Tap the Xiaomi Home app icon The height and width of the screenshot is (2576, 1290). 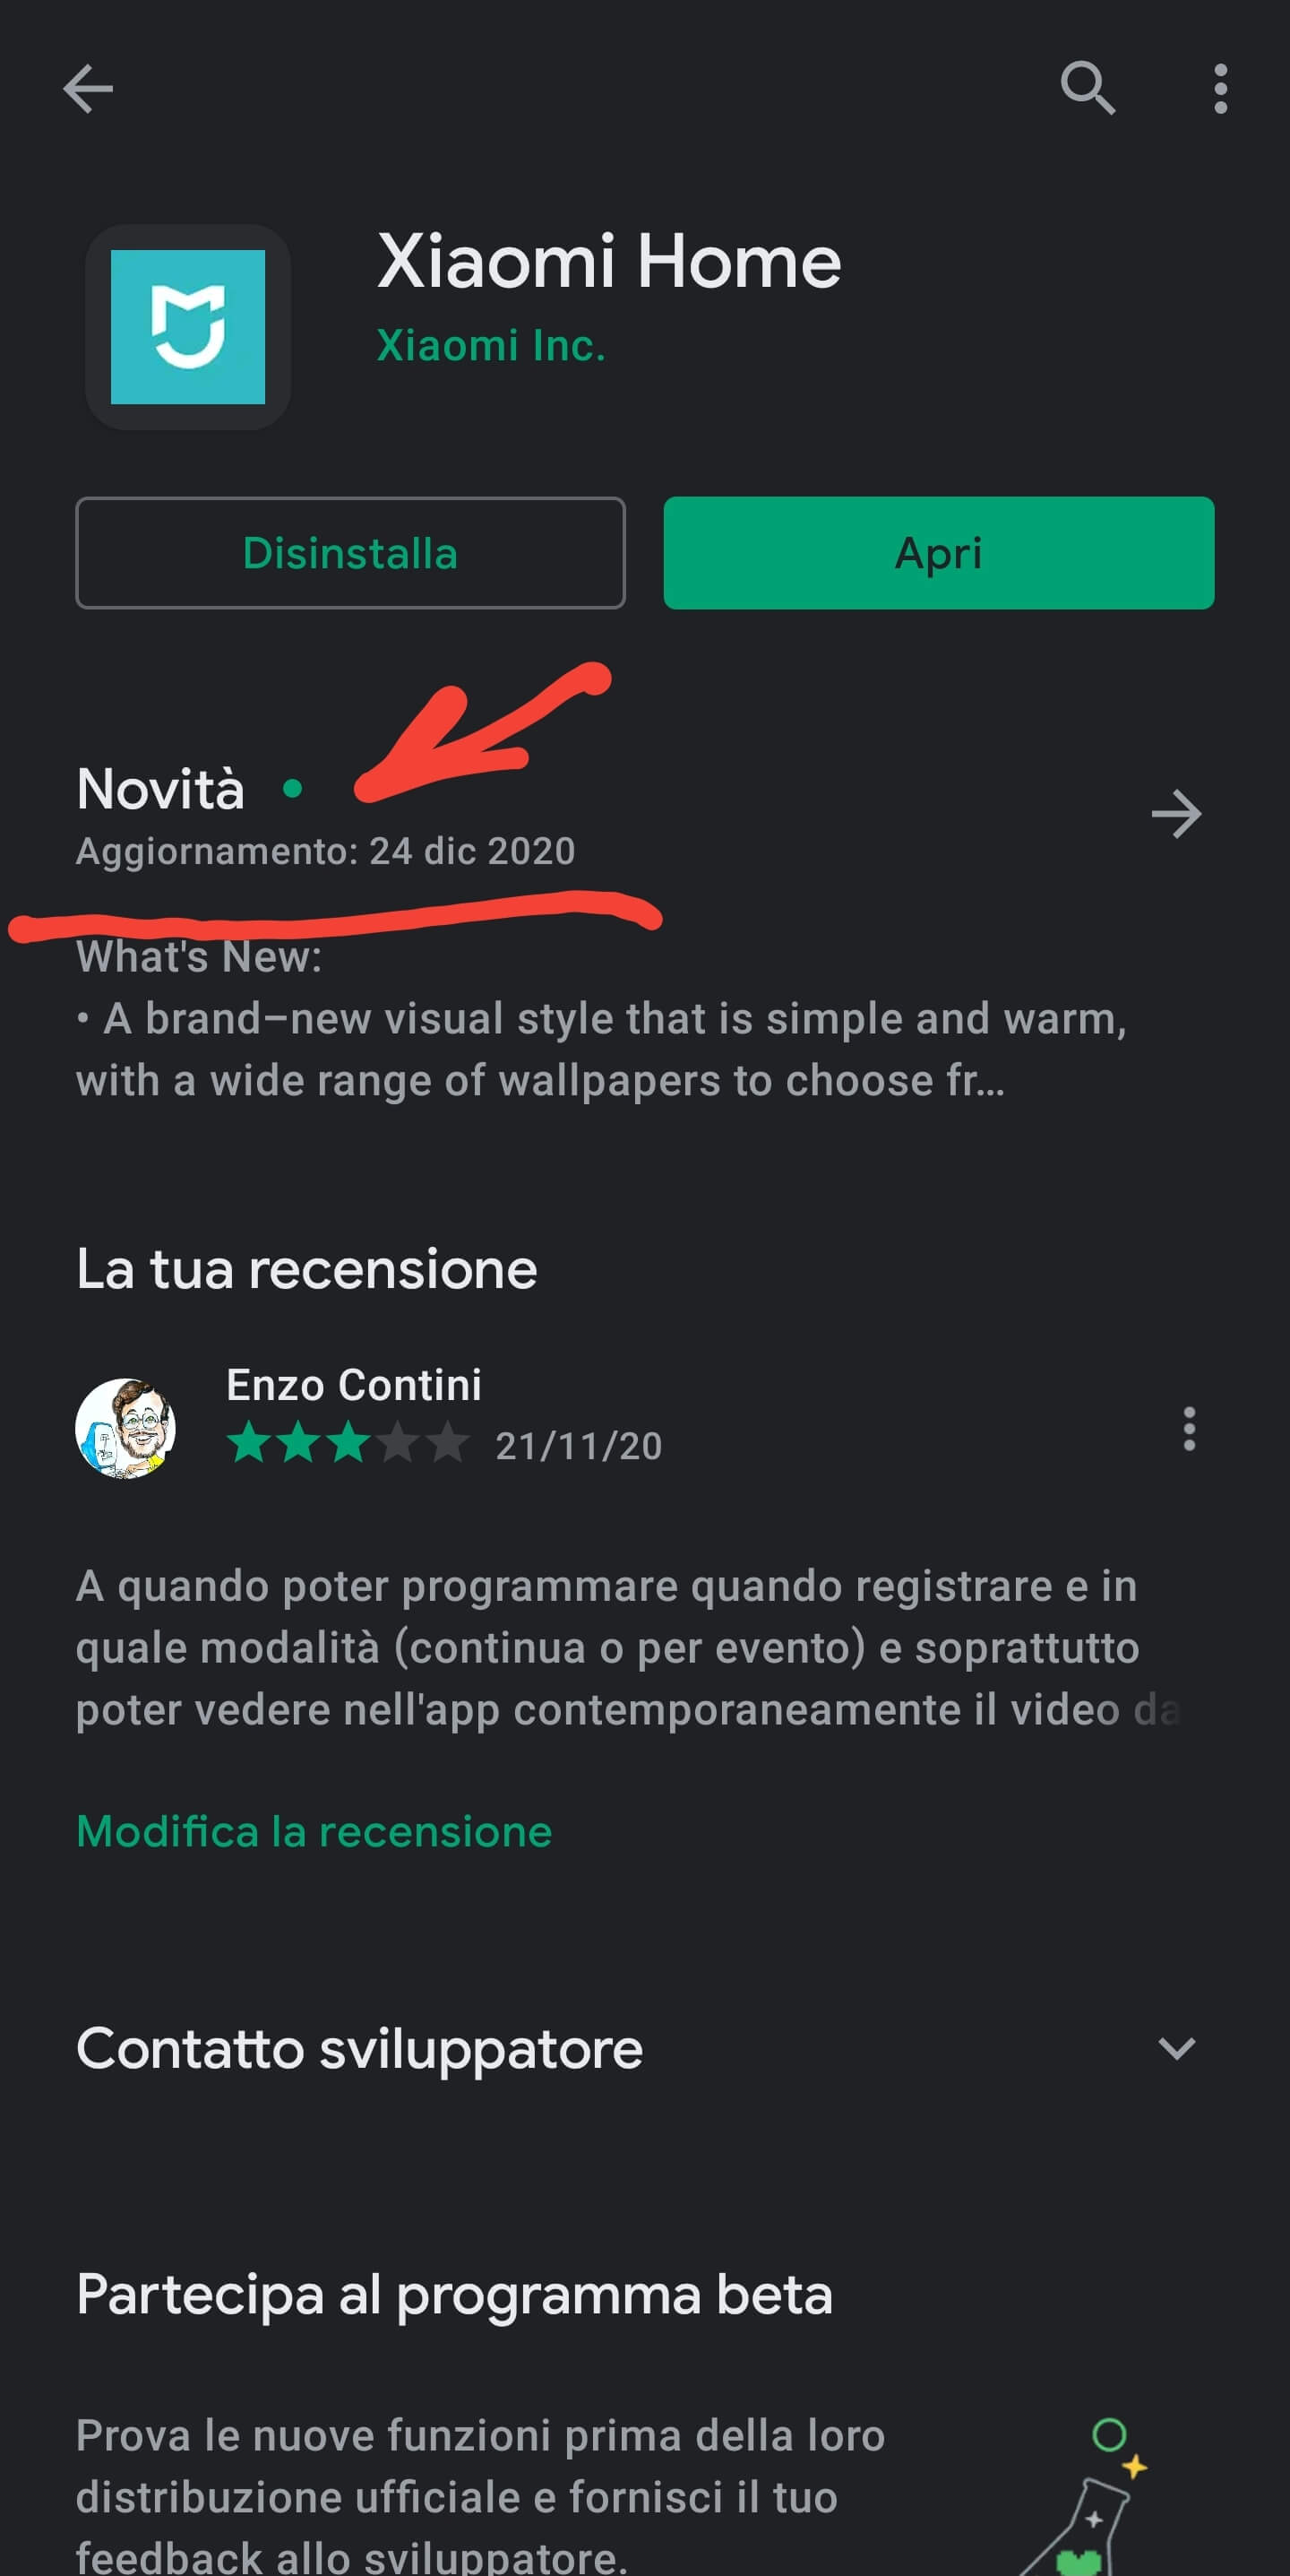188,327
